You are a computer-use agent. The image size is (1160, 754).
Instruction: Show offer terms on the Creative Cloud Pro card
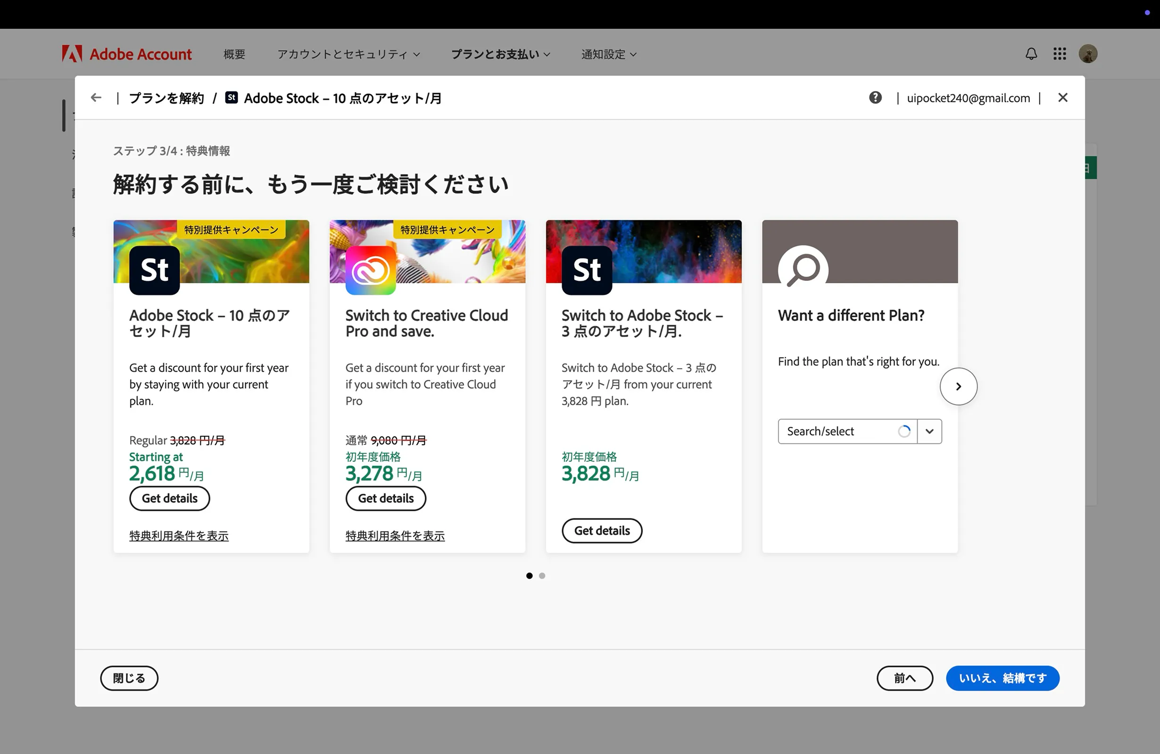pos(395,536)
